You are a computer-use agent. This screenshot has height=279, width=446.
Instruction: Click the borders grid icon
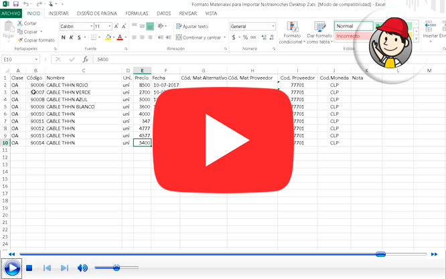(94, 37)
